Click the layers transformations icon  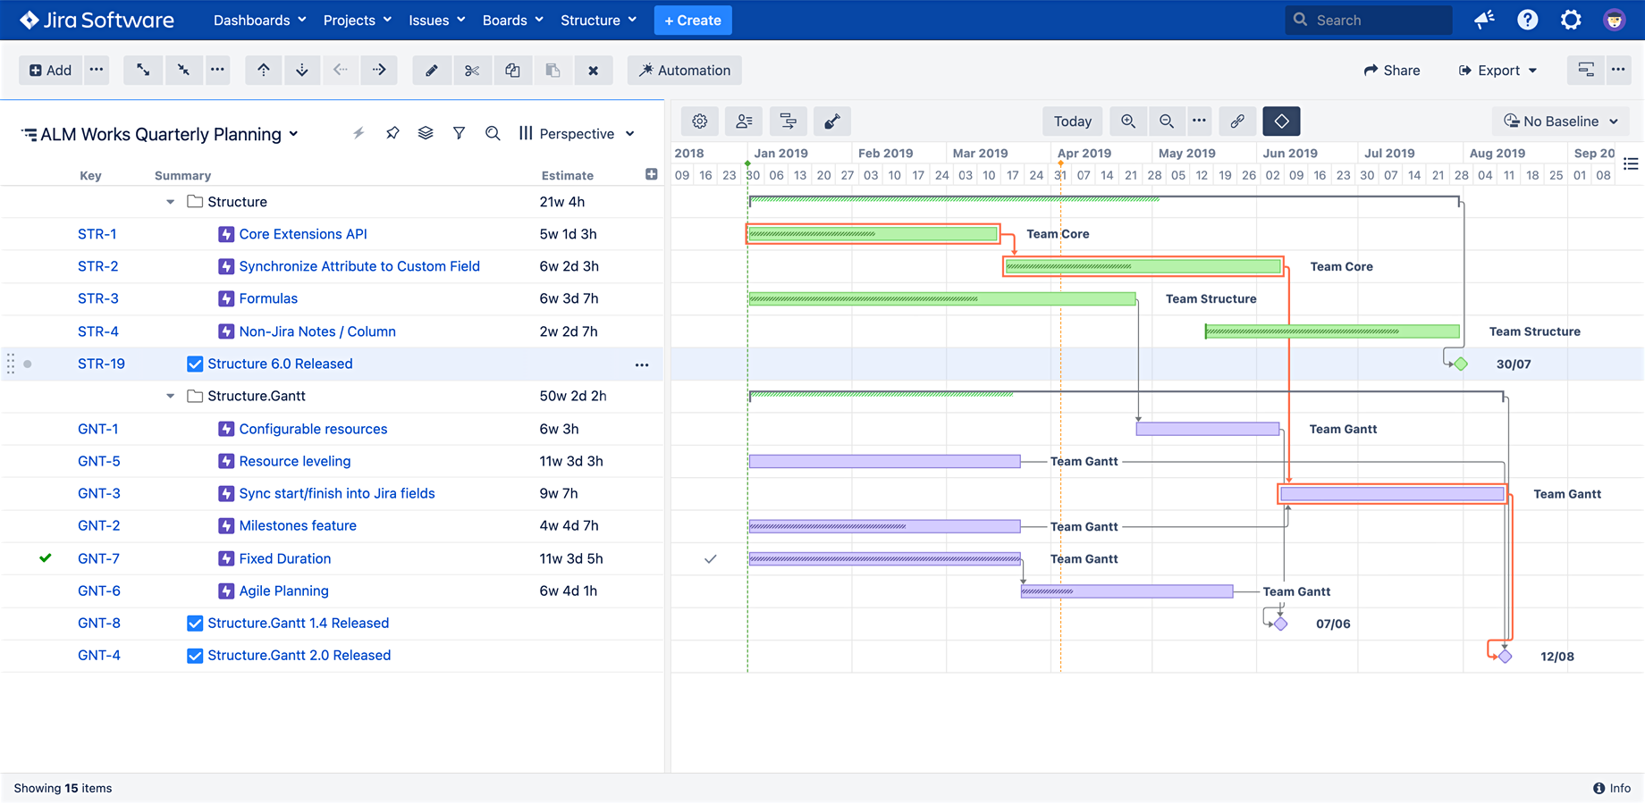[x=426, y=133]
